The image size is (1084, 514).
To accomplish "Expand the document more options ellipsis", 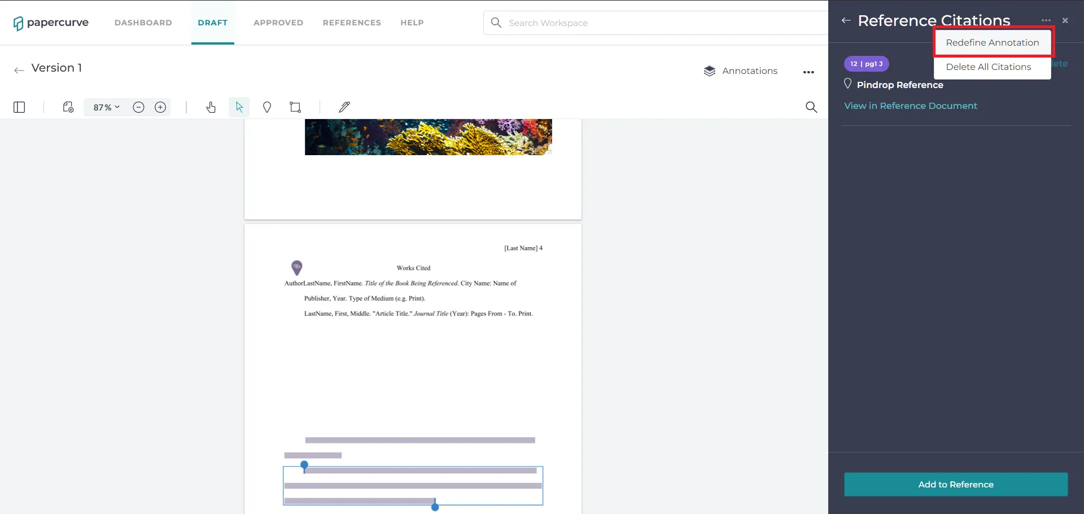I will click(808, 72).
